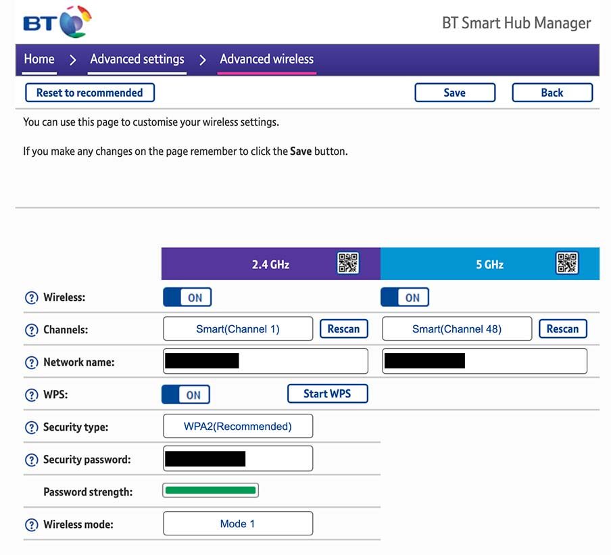Navigate to Advanced settings breadcrumb
This screenshot has height=555, width=611.
point(137,59)
